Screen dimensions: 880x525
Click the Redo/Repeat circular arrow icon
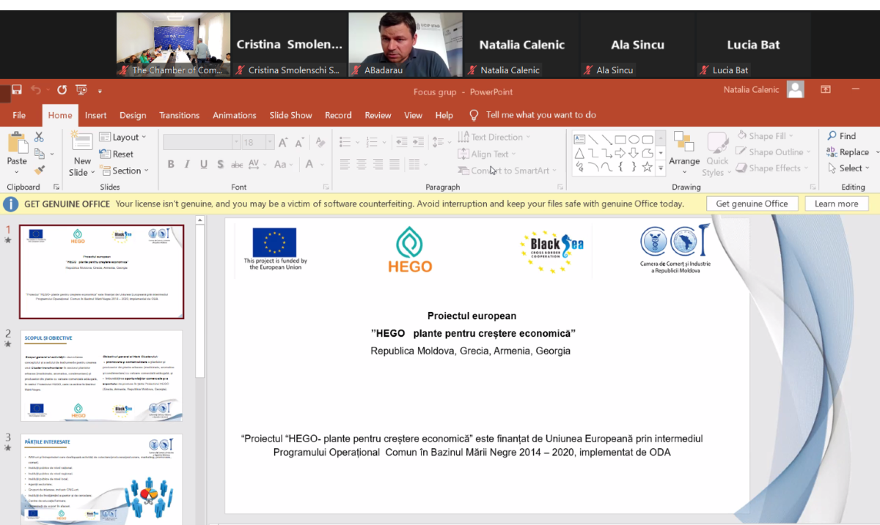[62, 90]
